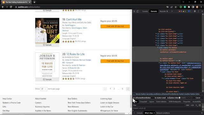Open the Accessibility tab in DevTools
This screenshot has width=204, height=115.
(x=197, y=102)
